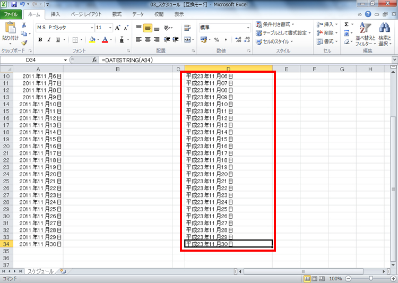The height and width of the screenshot is (283, 398).
Task: Switch to the Data (データ) tab
Action: tap(138, 14)
